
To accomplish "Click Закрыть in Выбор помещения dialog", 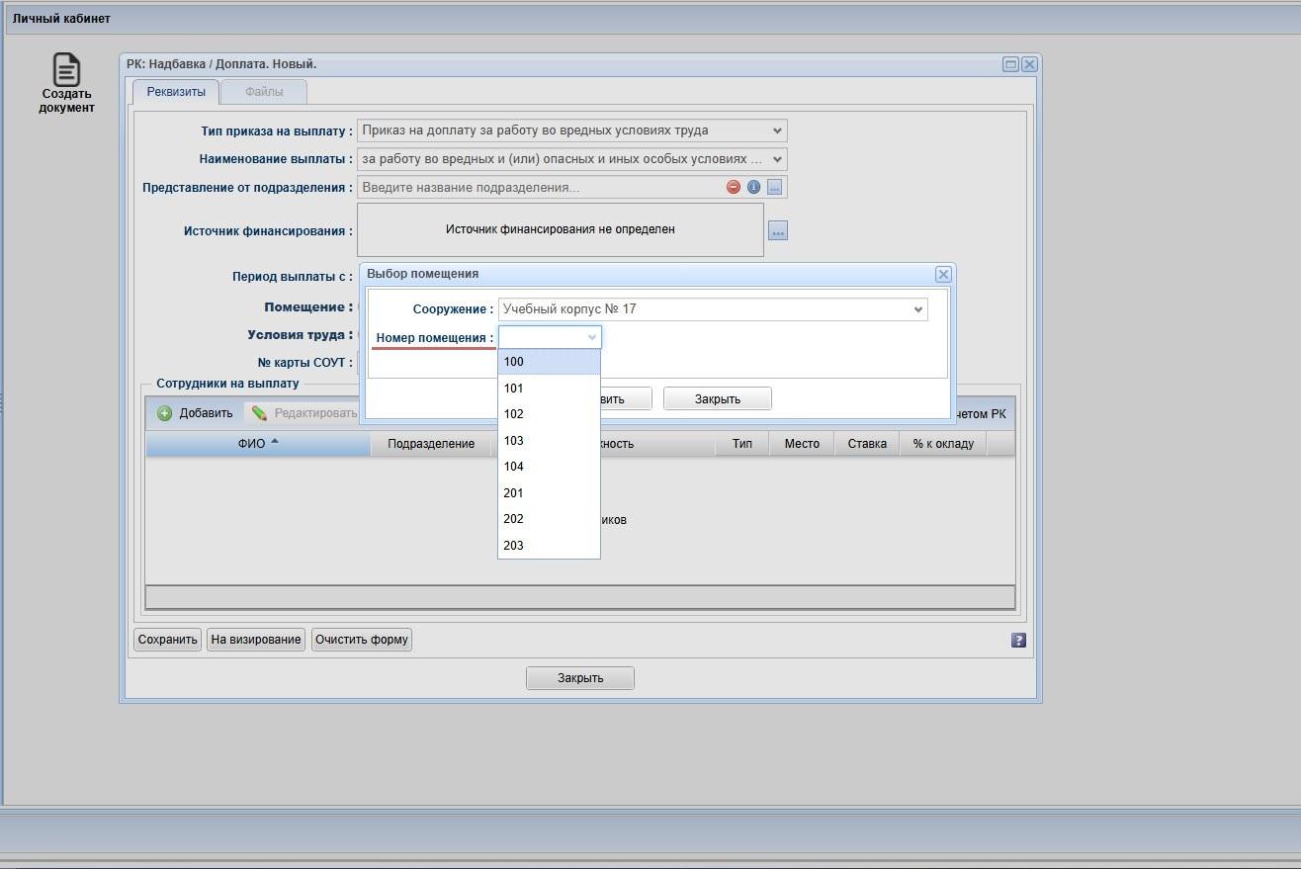I will click(718, 399).
